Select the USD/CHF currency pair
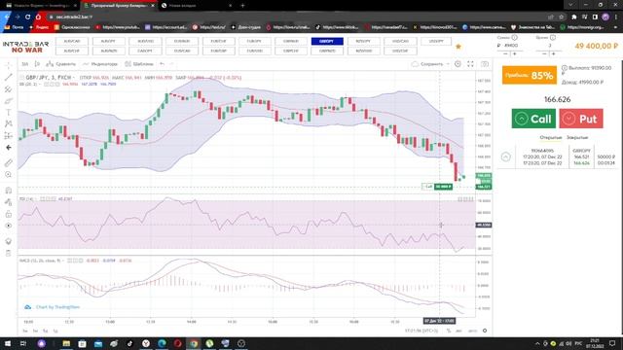This screenshot has width=623, height=350. (x=400, y=51)
